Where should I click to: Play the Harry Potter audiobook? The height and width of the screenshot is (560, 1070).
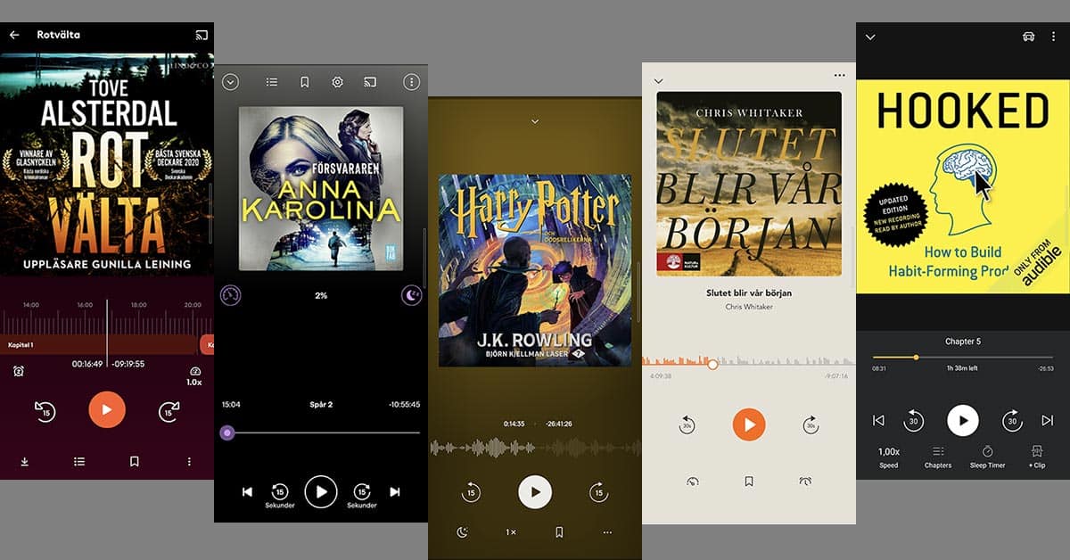[x=535, y=491]
